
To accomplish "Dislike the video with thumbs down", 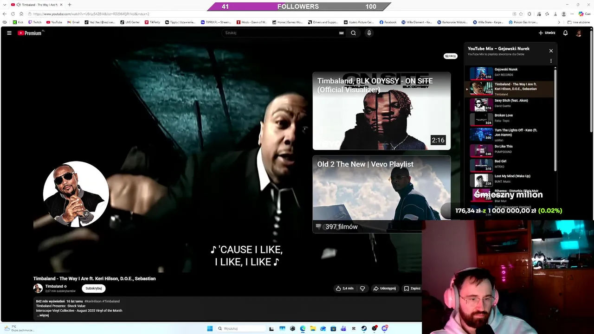I will 362,288.
